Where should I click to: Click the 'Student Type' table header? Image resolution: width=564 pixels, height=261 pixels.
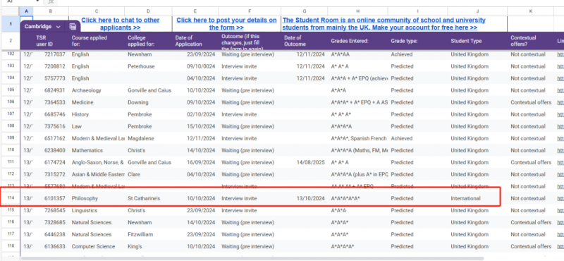click(x=466, y=41)
